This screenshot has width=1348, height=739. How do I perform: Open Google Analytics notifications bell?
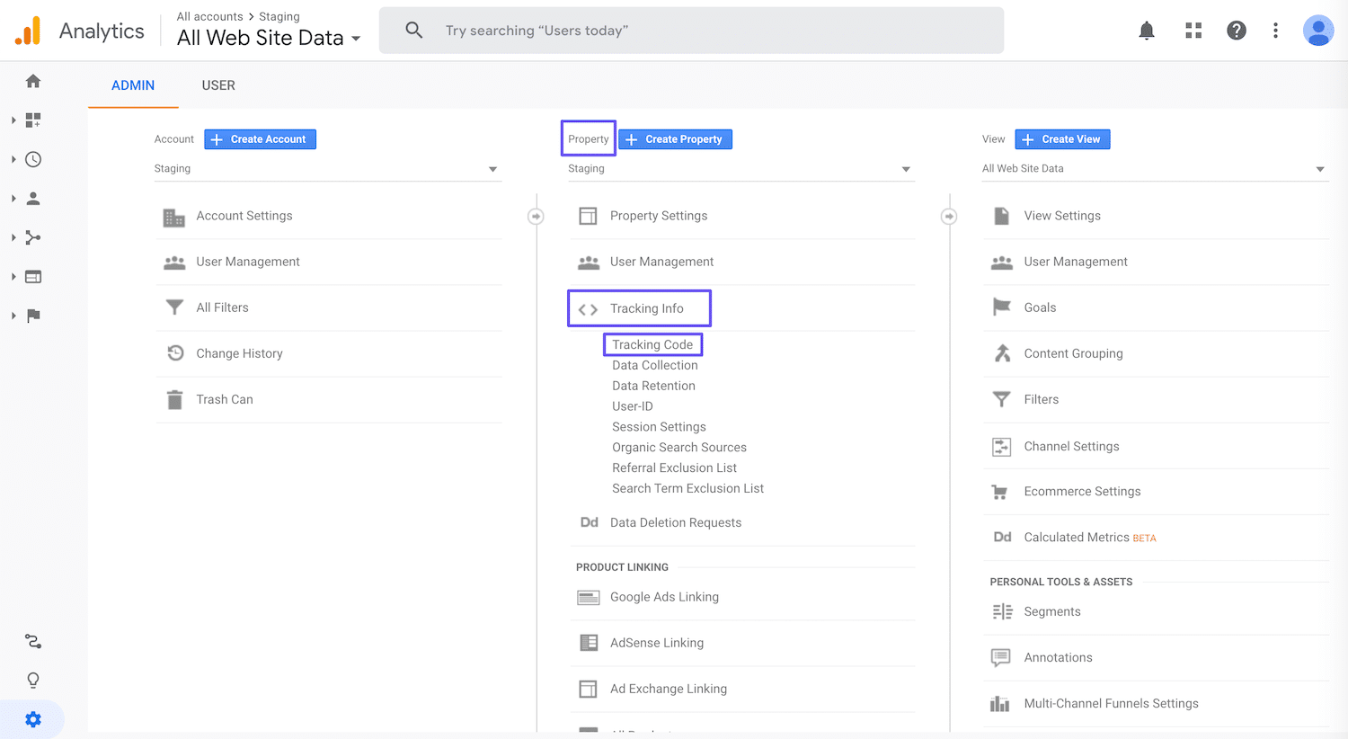pos(1147,30)
